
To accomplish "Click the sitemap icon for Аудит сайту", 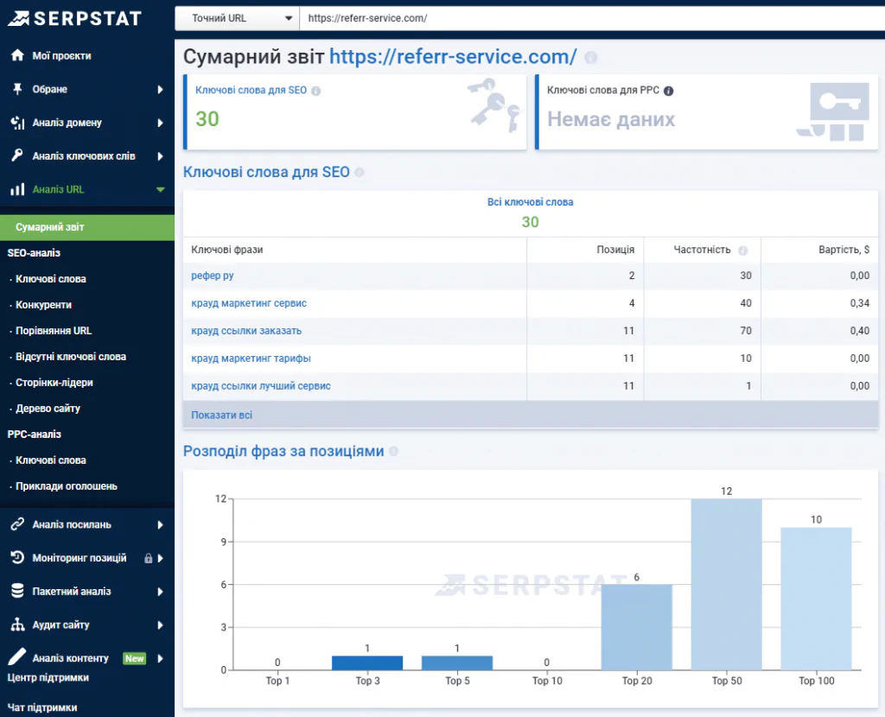I will point(17,625).
